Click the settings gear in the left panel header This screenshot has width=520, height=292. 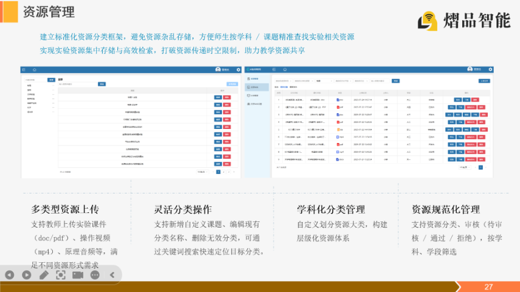pos(238,70)
